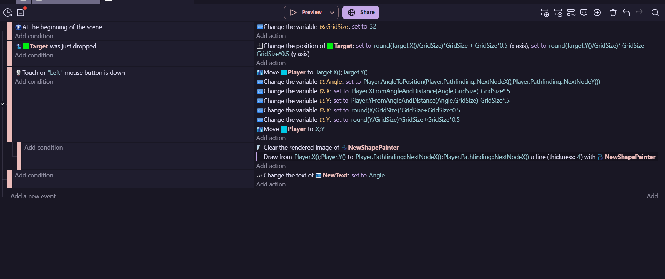This screenshot has width=665, height=279.
Task: Click the Share button
Action: coord(361,13)
